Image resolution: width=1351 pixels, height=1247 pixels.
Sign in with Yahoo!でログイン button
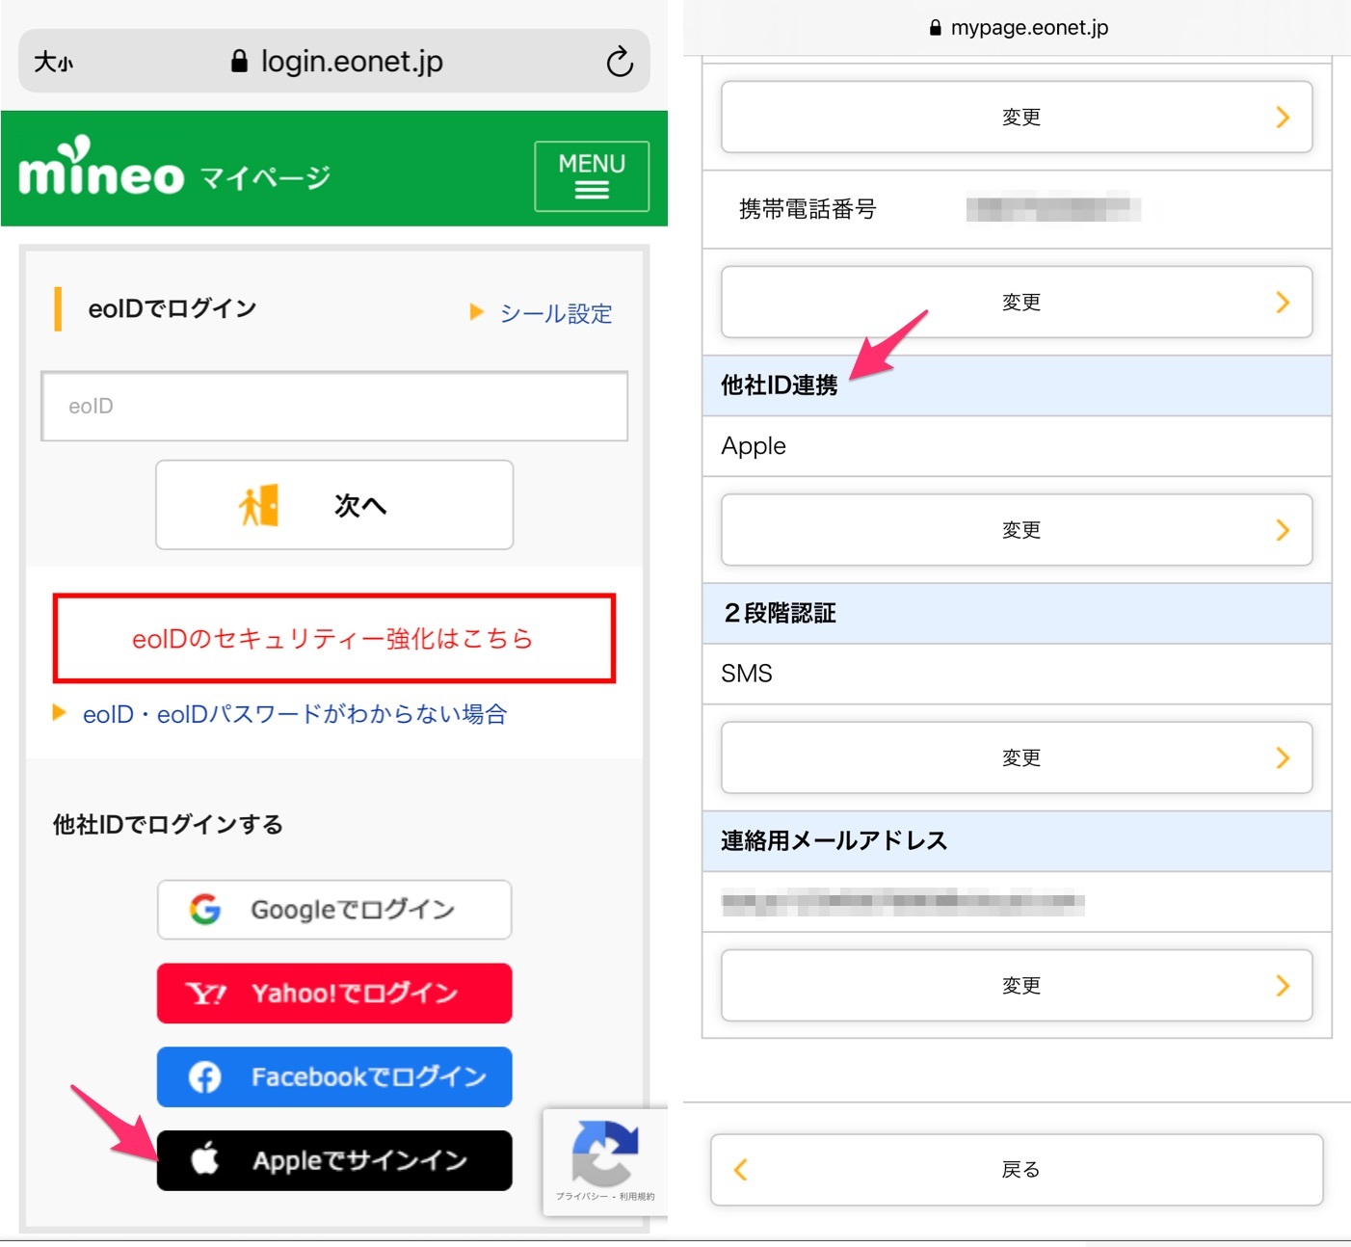(x=334, y=994)
